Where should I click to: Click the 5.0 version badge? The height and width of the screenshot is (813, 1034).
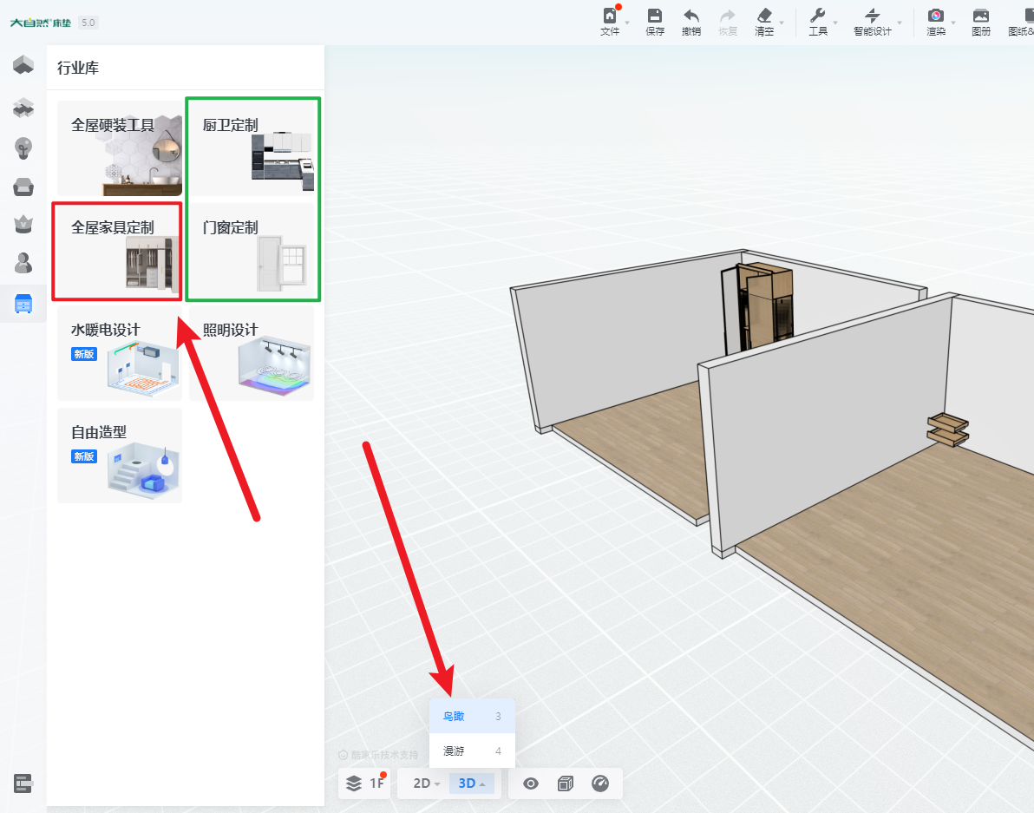88,23
